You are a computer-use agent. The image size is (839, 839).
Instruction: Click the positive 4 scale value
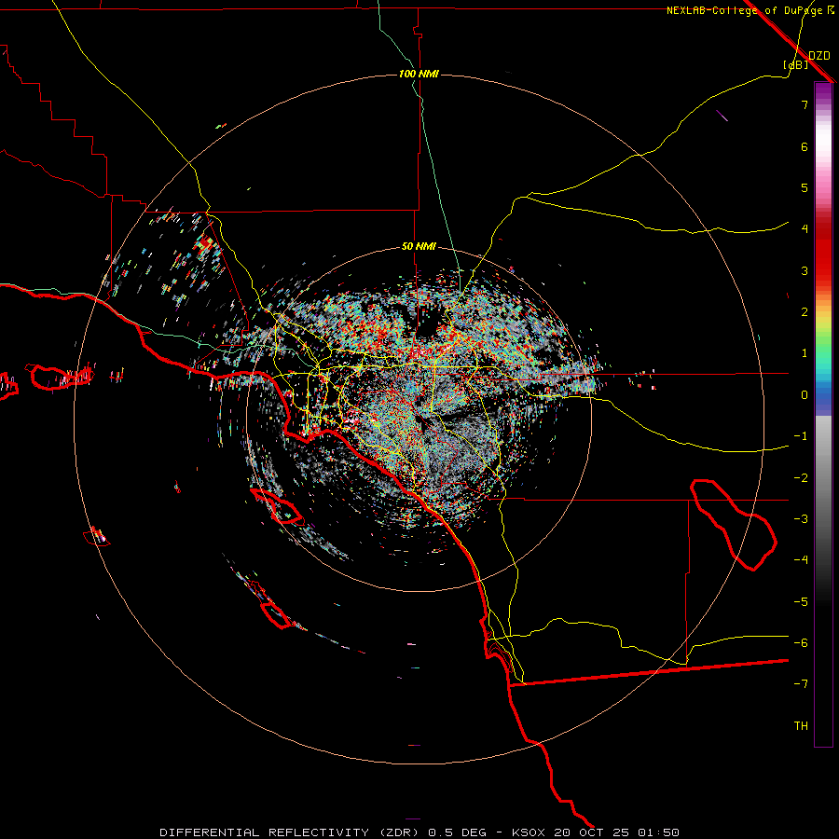point(805,229)
